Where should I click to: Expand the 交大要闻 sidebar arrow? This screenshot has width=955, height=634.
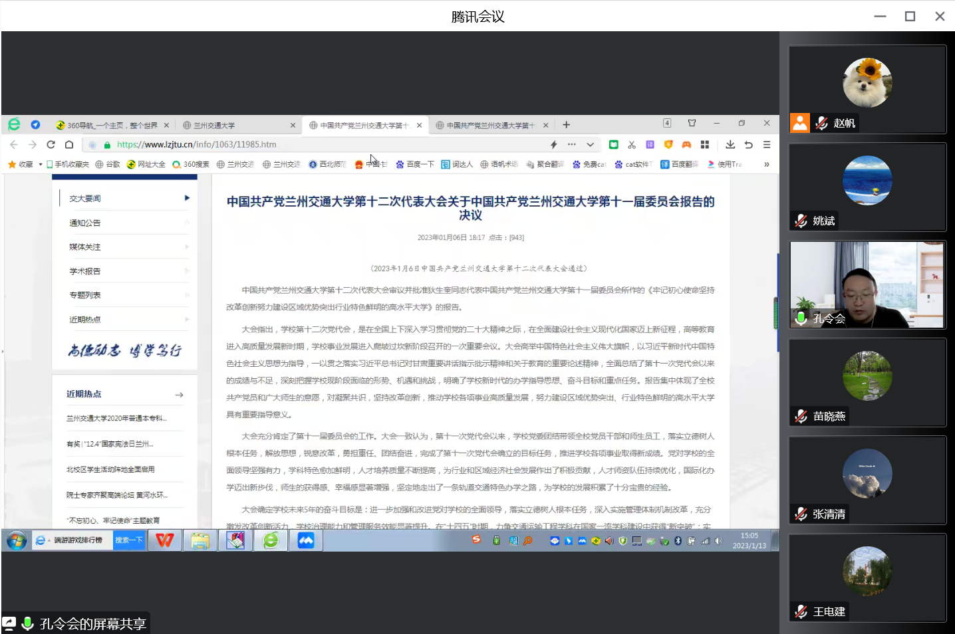pos(187,198)
